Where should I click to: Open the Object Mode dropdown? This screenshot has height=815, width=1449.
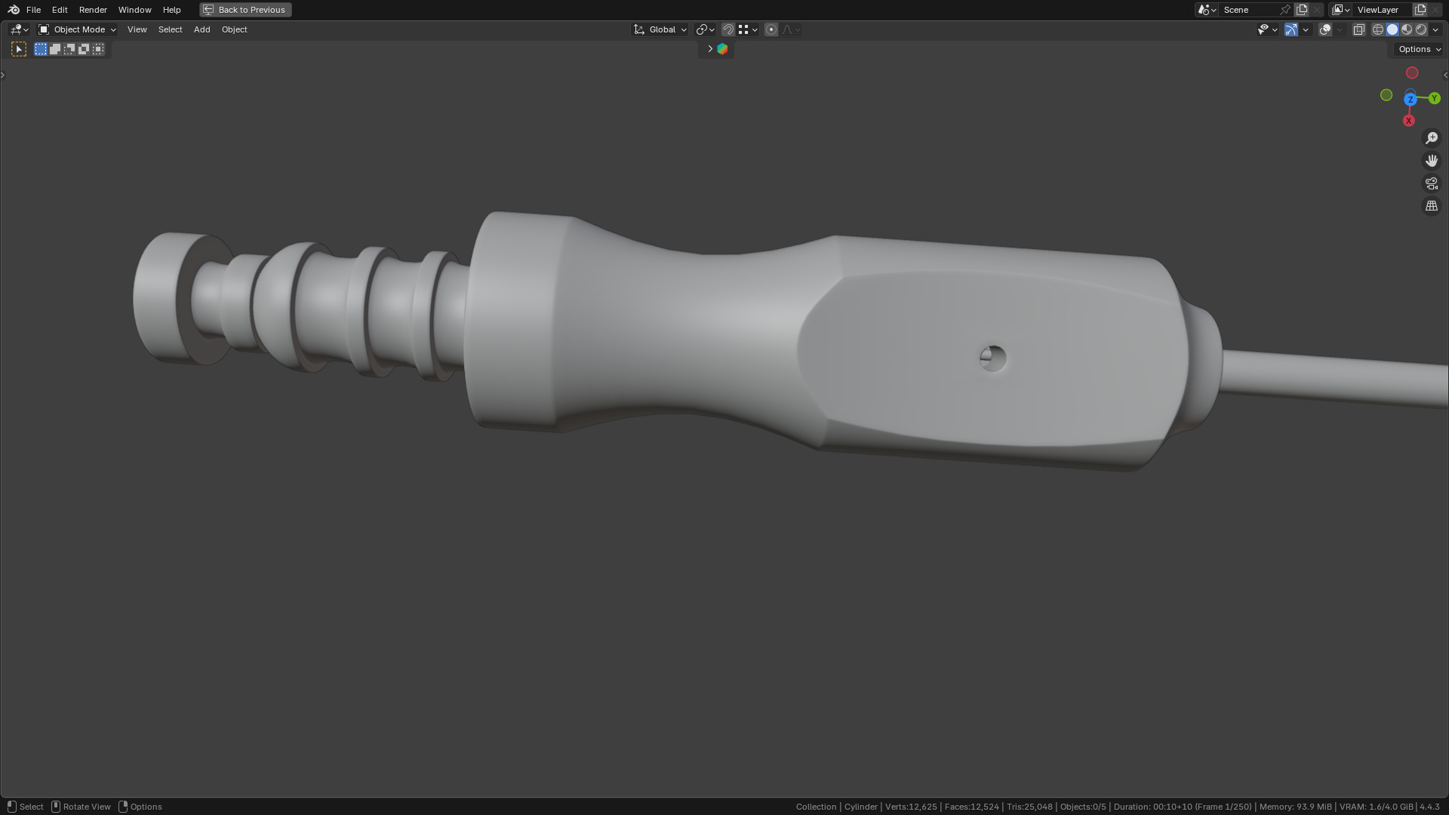(77, 29)
